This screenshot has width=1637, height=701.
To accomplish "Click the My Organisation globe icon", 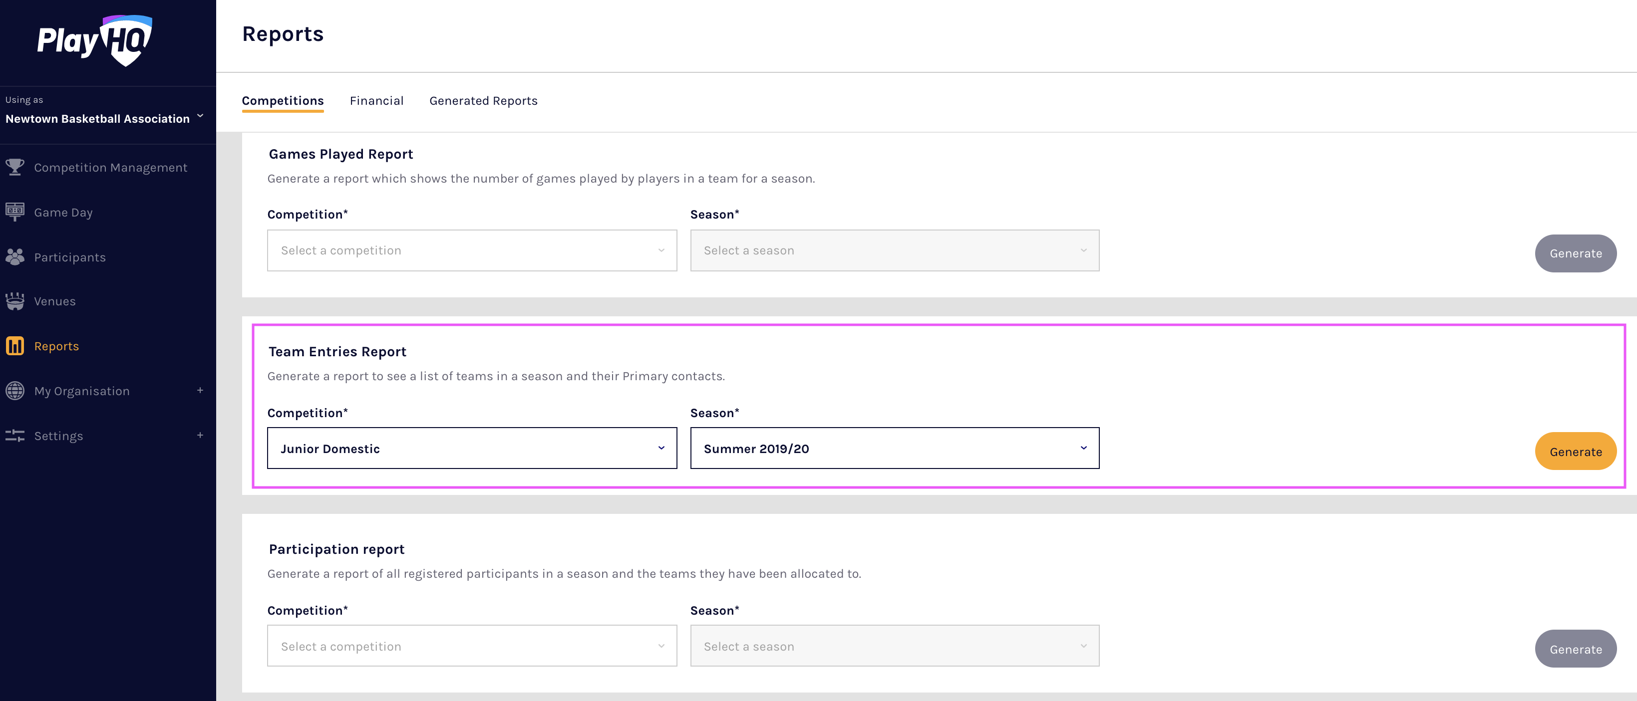I will point(14,391).
